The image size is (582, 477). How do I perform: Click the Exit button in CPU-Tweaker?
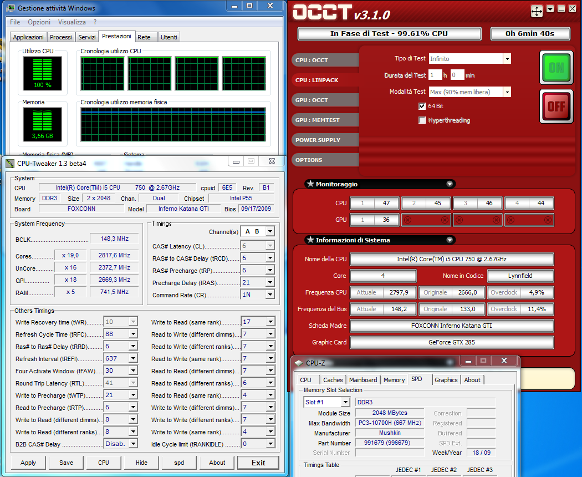(x=258, y=463)
